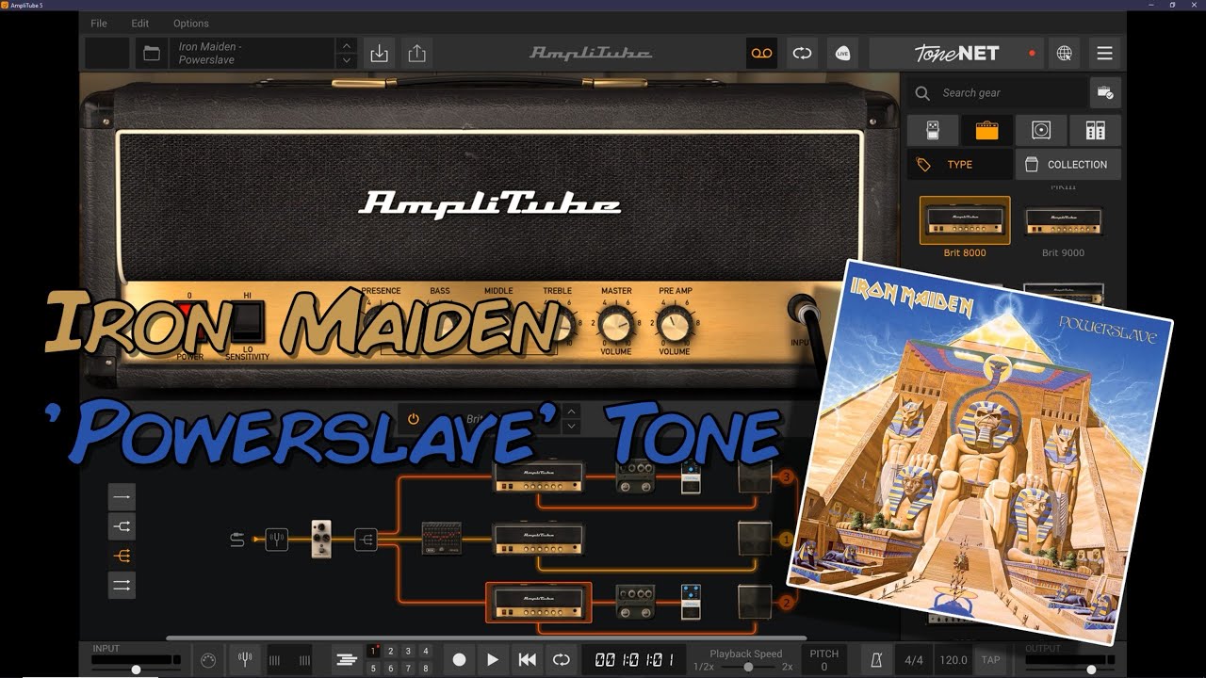1206x678 pixels.
Task: Click the previous preset up arrow
Action: tap(347, 45)
